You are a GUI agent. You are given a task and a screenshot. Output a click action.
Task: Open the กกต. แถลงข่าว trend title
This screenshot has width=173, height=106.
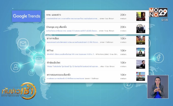pyautogui.click(x=53, y=15)
